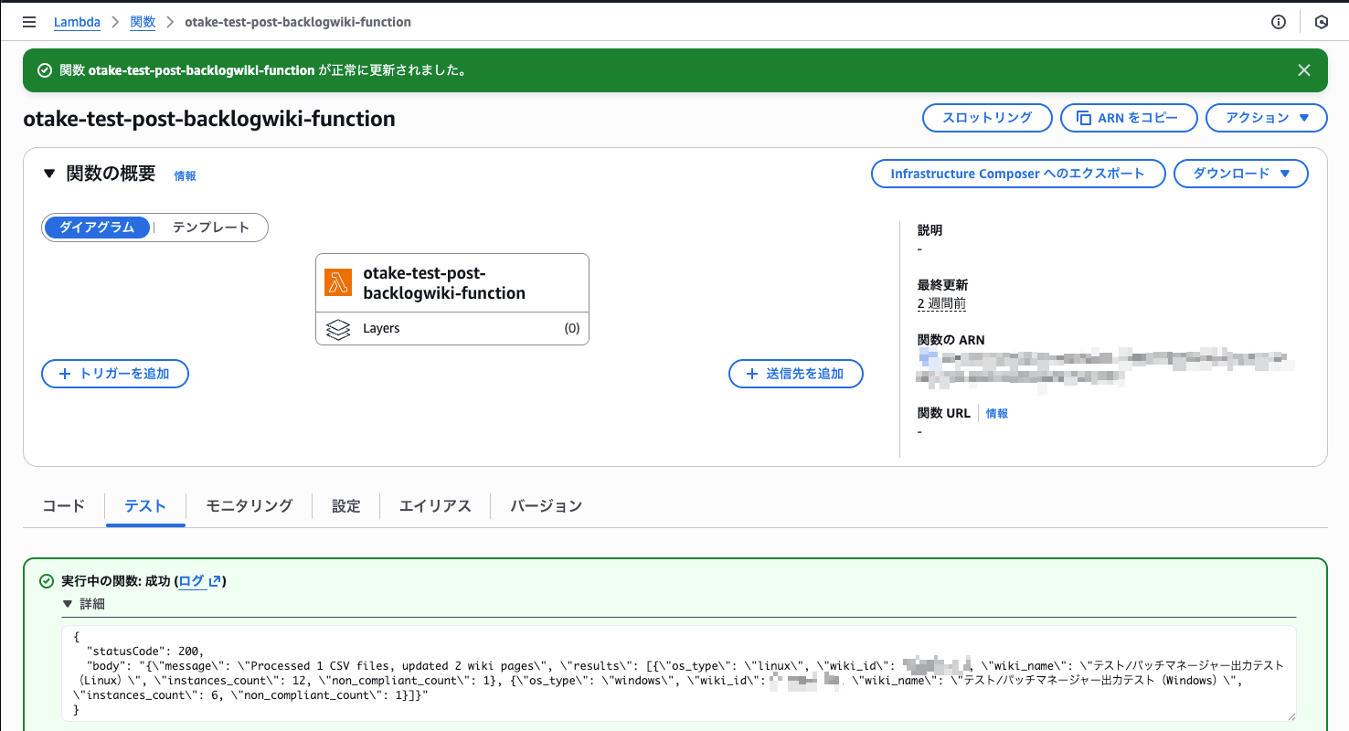1349x731 pixels.
Task: Open the ダウンロード dropdown
Action: (1240, 174)
